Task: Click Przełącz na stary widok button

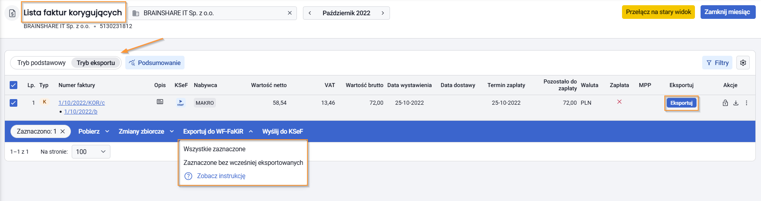Action: point(658,12)
